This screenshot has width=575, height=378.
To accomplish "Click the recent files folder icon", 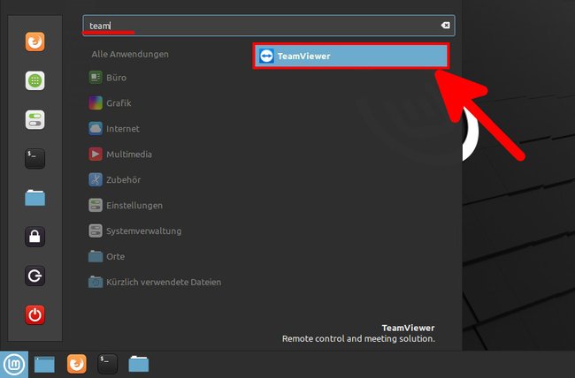I will coord(96,282).
